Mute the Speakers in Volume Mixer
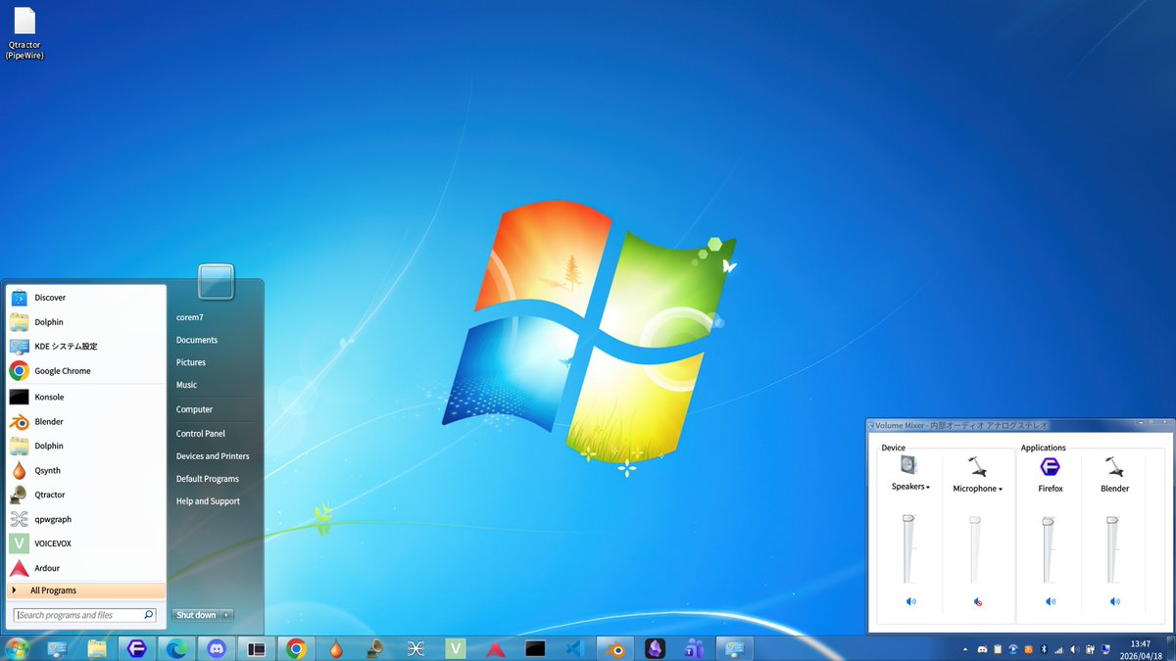The image size is (1176, 661). click(x=910, y=601)
